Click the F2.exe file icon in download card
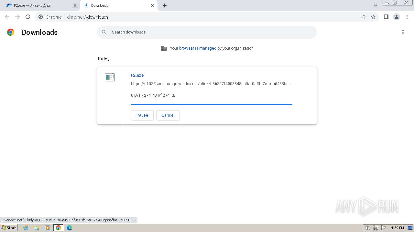This screenshot has width=414, height=232. coord(110,77)
